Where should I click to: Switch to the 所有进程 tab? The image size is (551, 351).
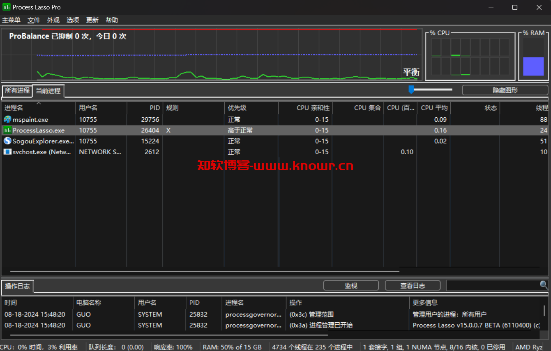[x=17, y=90]
